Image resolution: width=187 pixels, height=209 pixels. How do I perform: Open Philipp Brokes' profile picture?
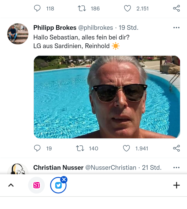[x=18, y=34]
